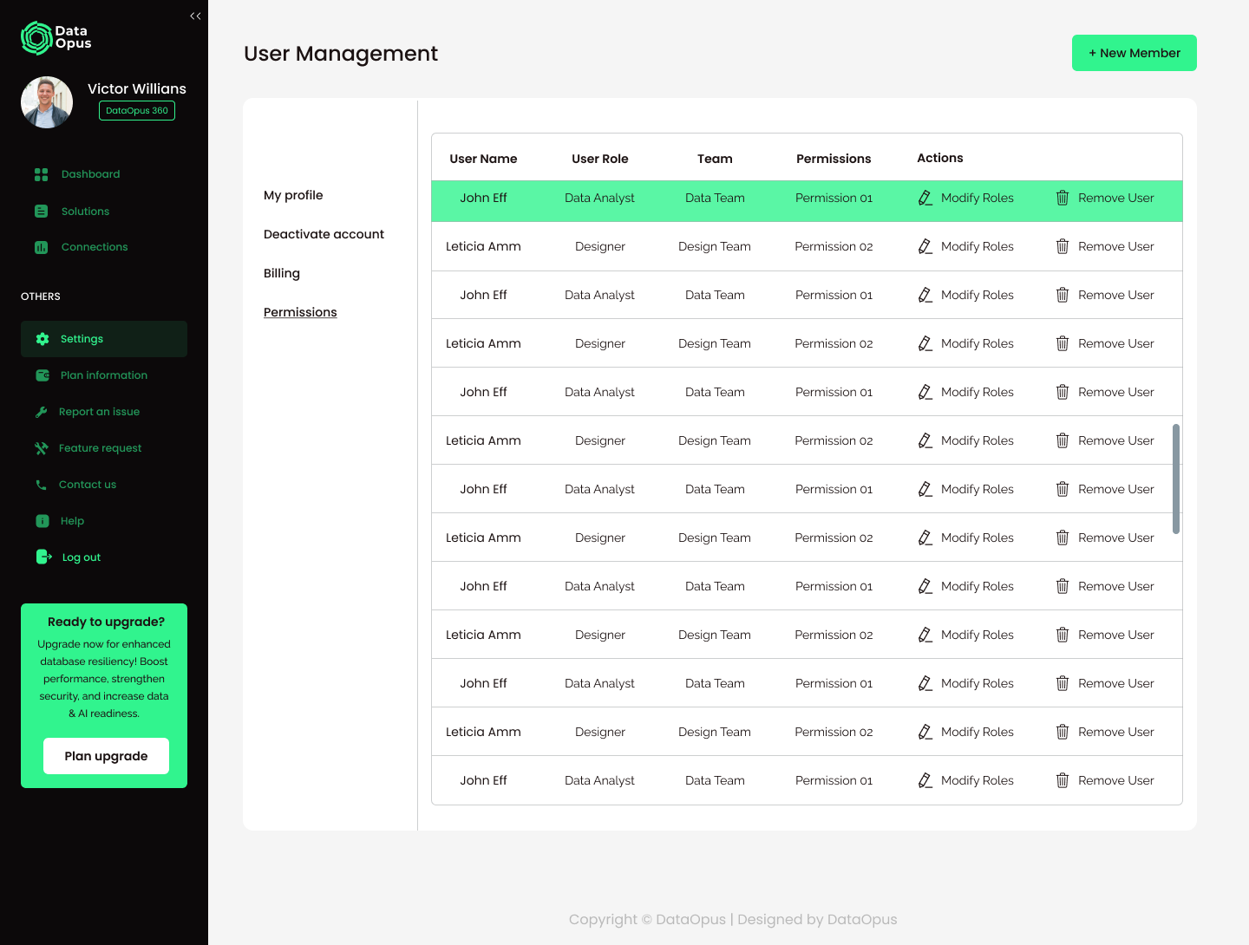Viewport: 1249px width, 945px height.
Task: Click the Settings gear icon
Action: [x=43, y=339]
